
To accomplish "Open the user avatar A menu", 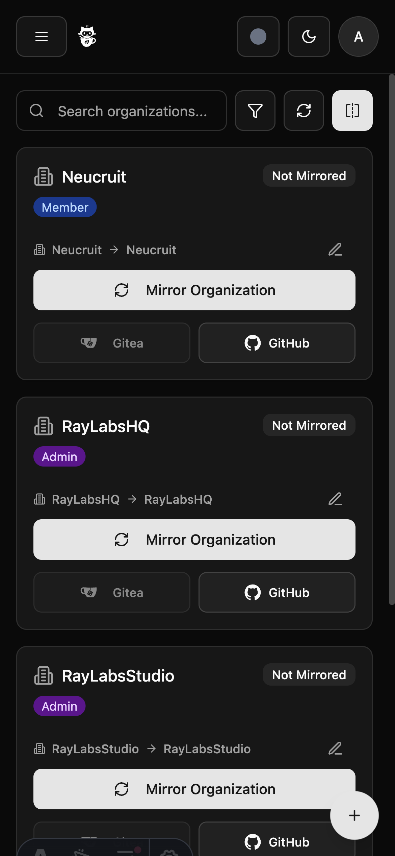I will [358, 37].
